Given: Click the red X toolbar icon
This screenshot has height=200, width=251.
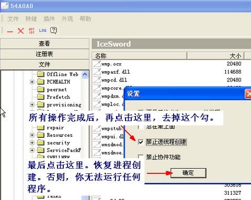Looking at the screenshot, I should [21, 31].
